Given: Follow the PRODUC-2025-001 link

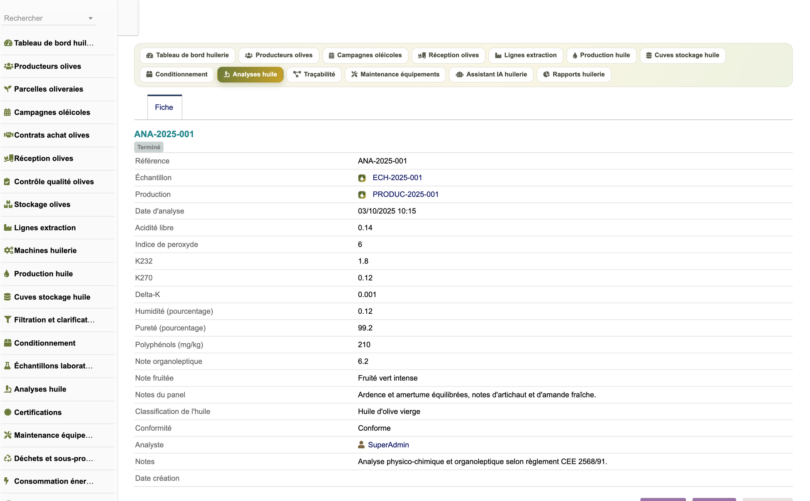Looking at the screenshot, I should pyautogui.click(x=405, y=194).
